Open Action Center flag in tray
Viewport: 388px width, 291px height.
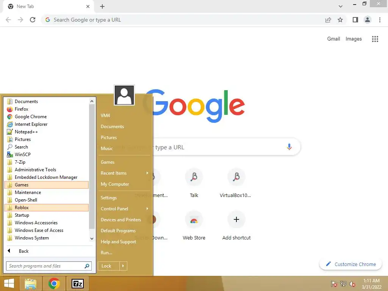click(334, 284)
